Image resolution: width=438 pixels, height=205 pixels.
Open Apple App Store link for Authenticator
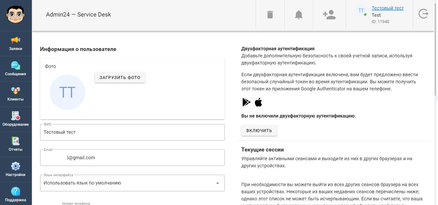(x=258, y=102)
